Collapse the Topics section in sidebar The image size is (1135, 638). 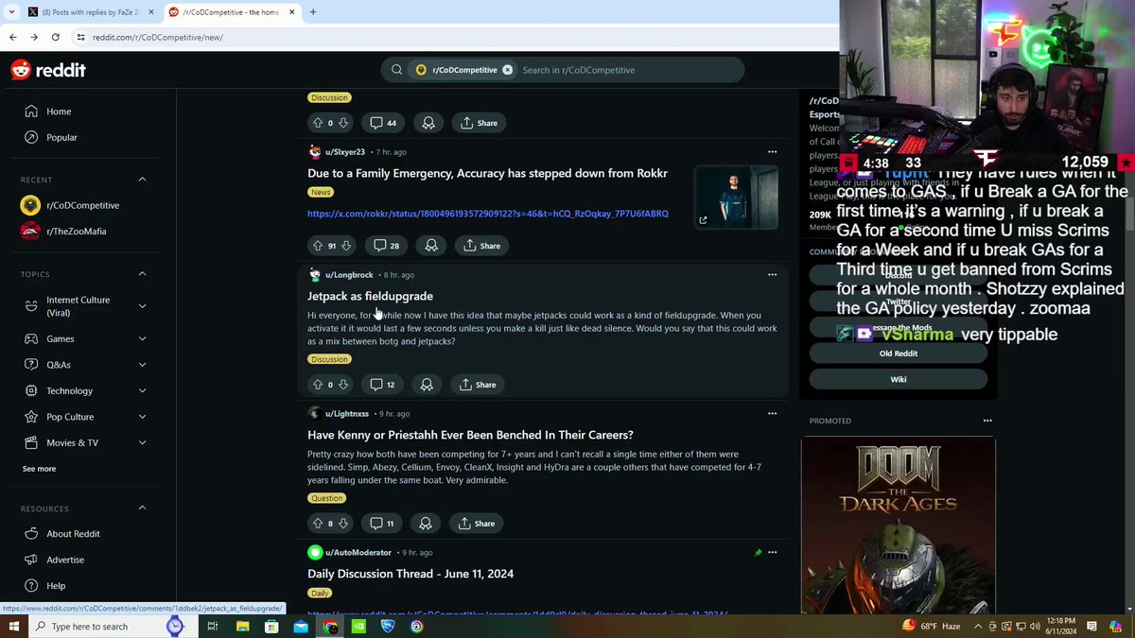coord(143,273)
